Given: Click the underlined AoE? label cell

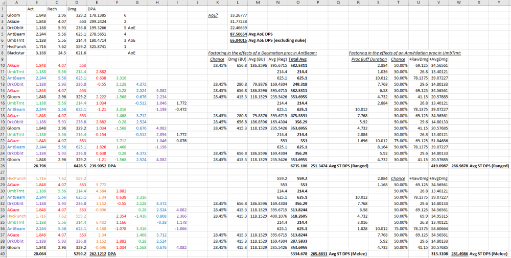Looking at the screenshot, I should [213, 15].
